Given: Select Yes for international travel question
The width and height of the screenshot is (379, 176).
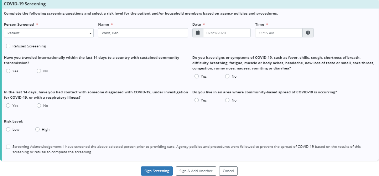Looking at the screenshot, I should [x=8, y=71].
